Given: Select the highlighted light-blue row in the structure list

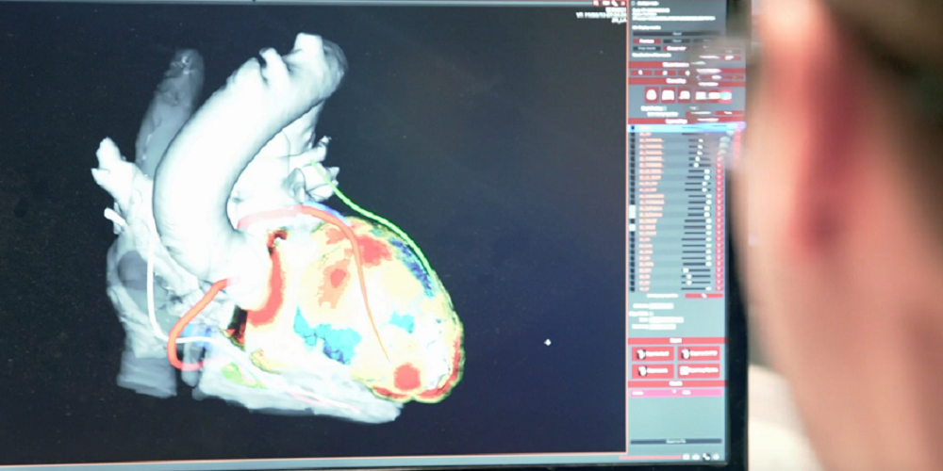Looking at the screenshot, I should coord(685,128).
